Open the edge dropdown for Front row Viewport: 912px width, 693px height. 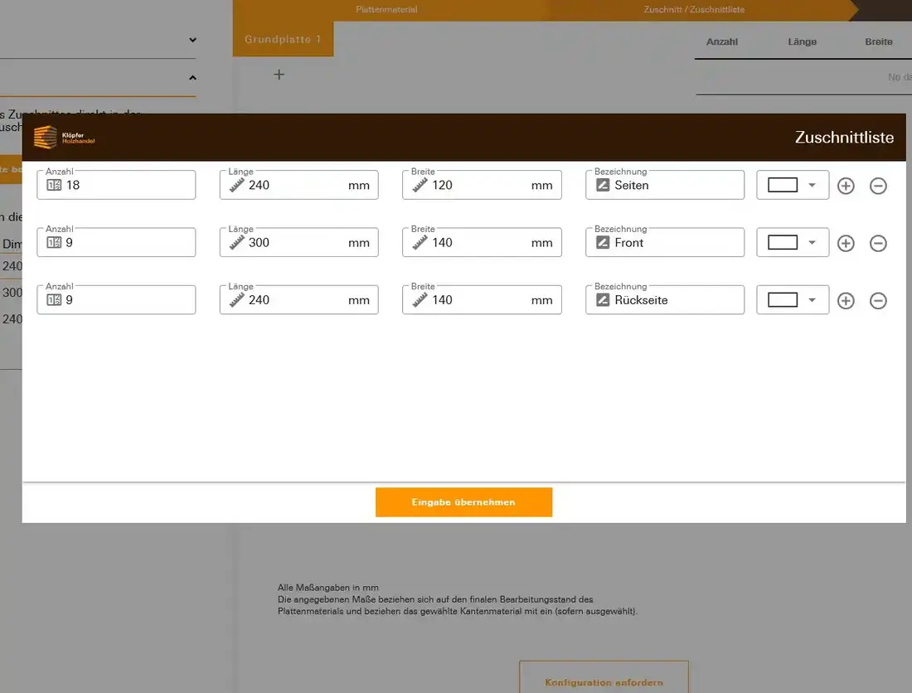click(x=793, y=243)
